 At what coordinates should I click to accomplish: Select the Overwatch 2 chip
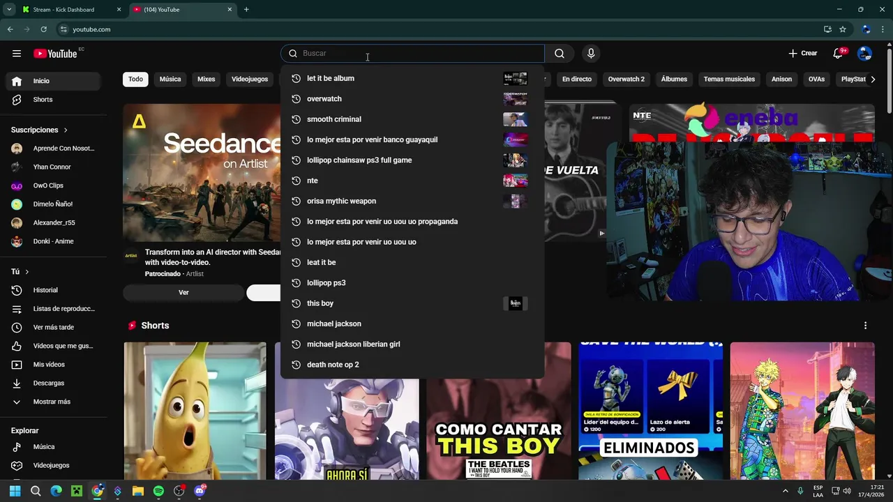click(626, 79)
